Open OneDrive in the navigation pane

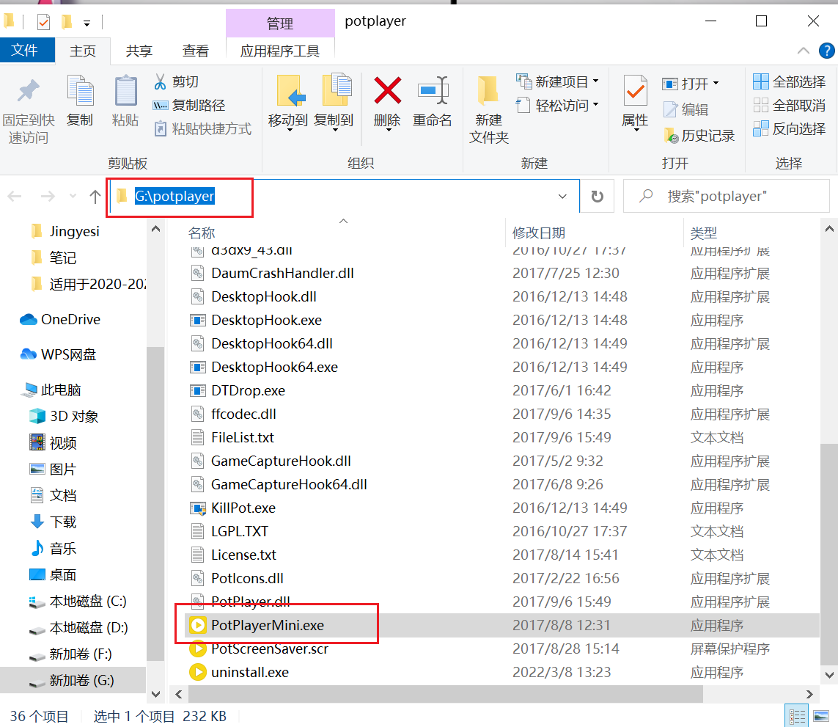60,319
